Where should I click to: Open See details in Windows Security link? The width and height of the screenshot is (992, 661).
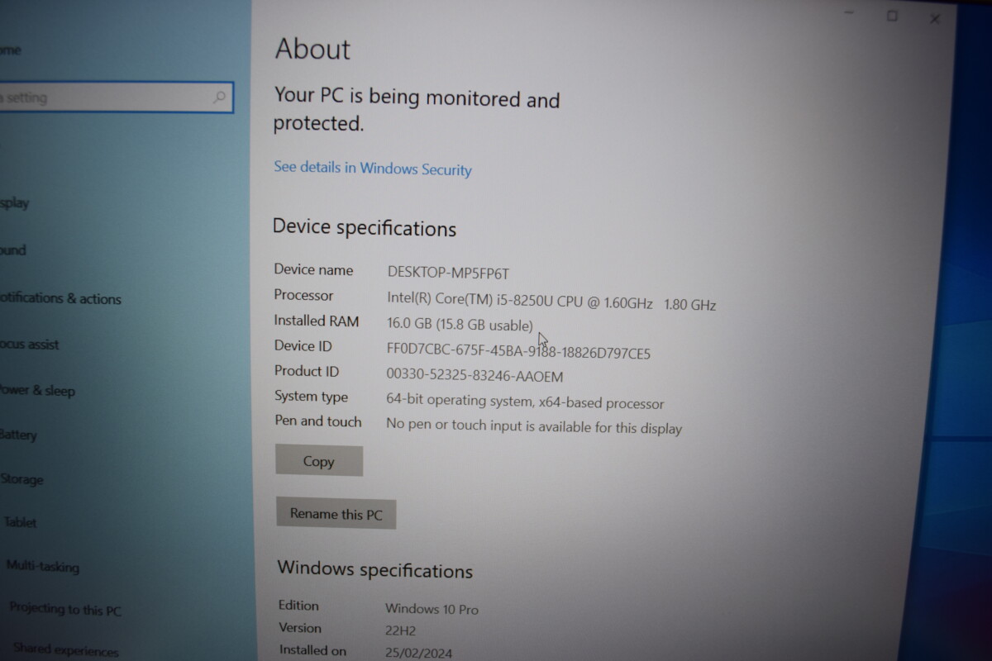coord(373,169)
